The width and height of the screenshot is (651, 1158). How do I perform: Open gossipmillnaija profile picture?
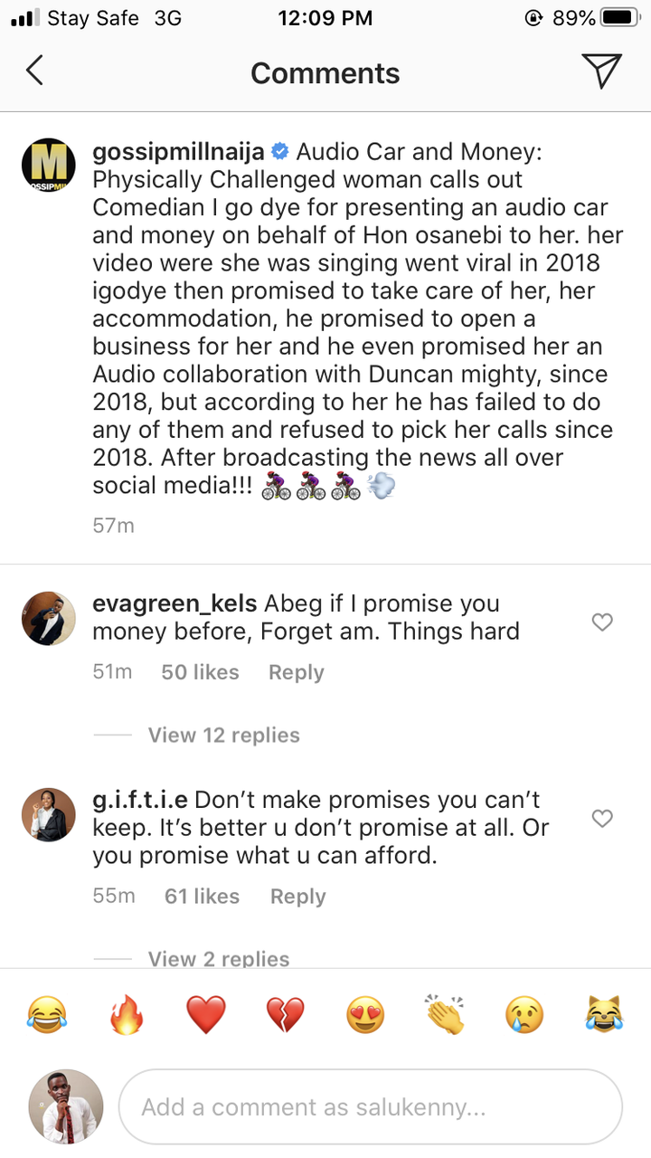(48, 166)
